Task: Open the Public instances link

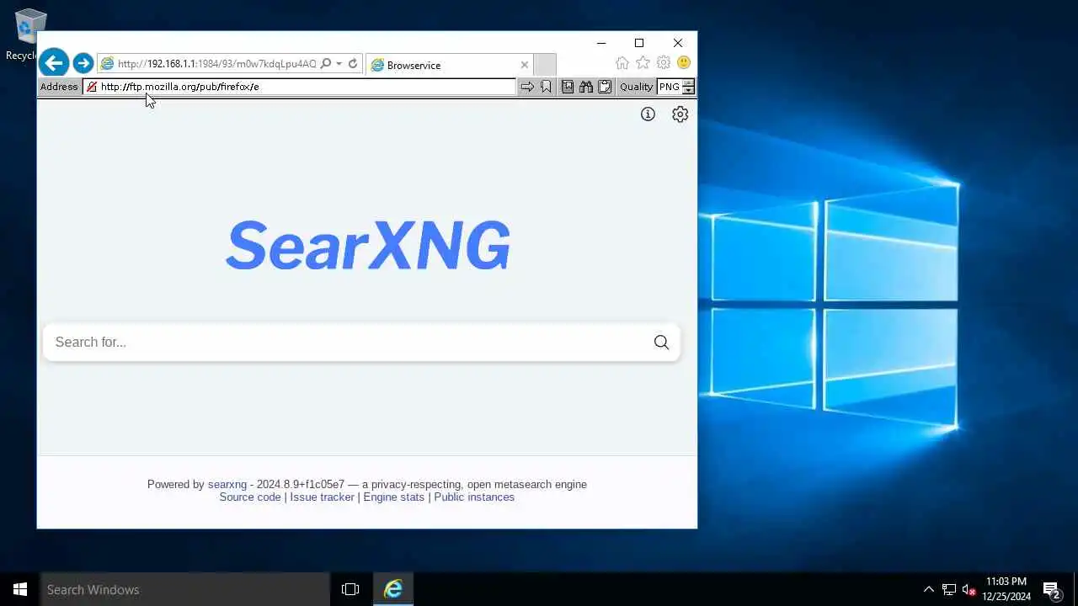Action: point(474,497)
